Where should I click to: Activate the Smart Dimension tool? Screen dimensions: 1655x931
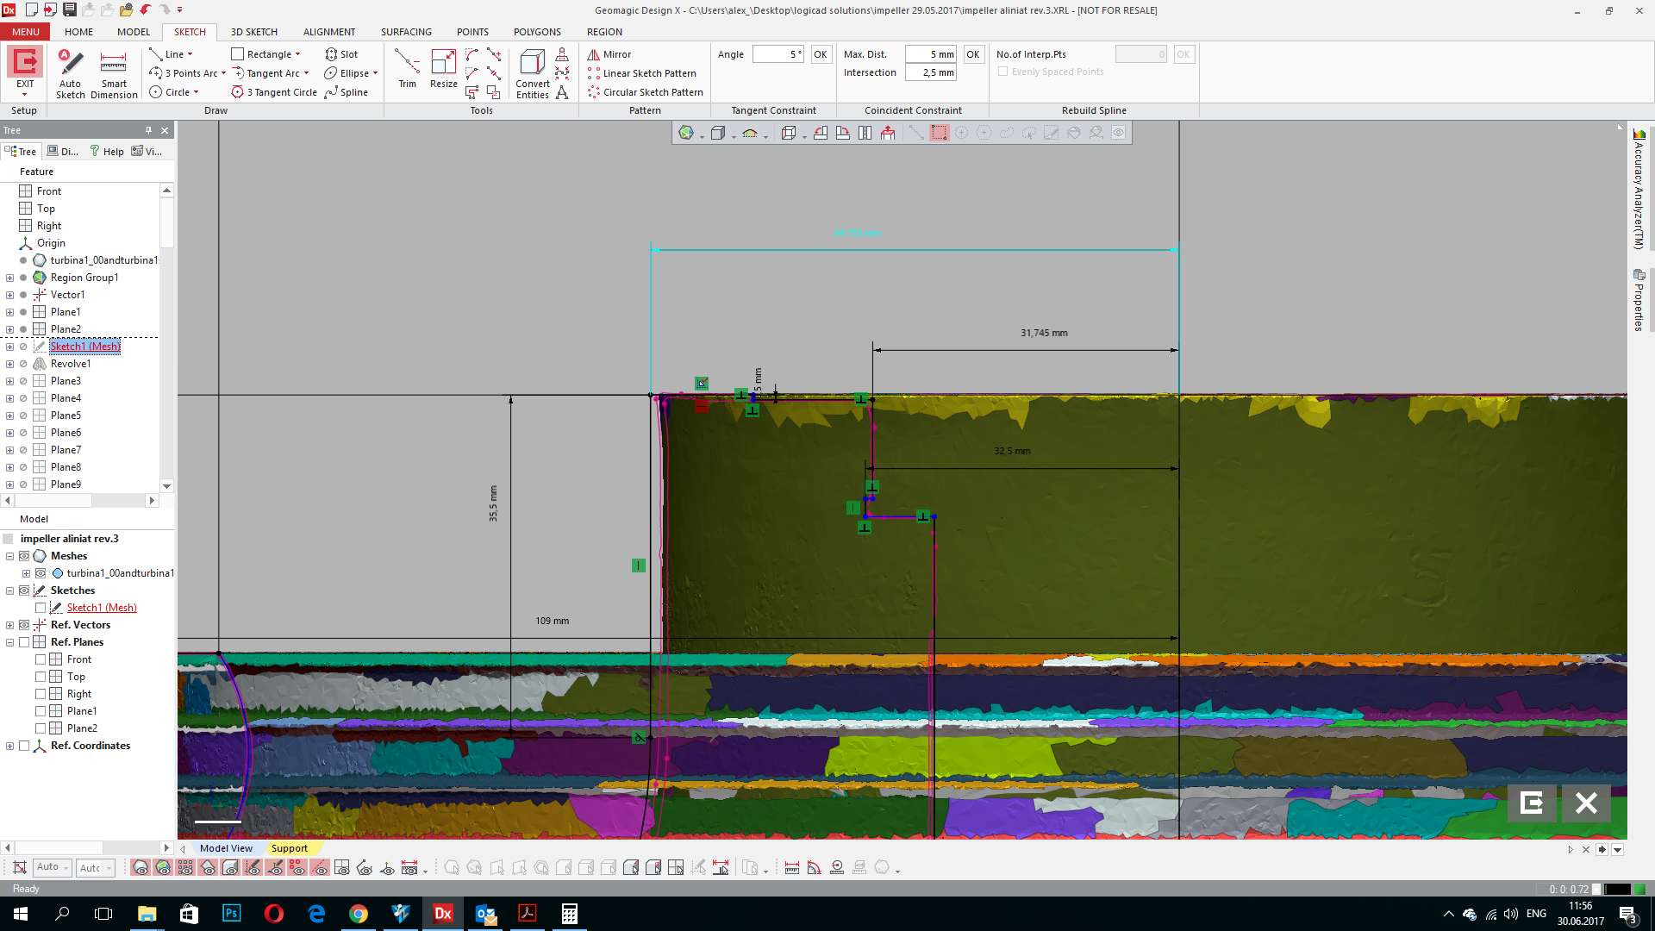tap(114, 74)
